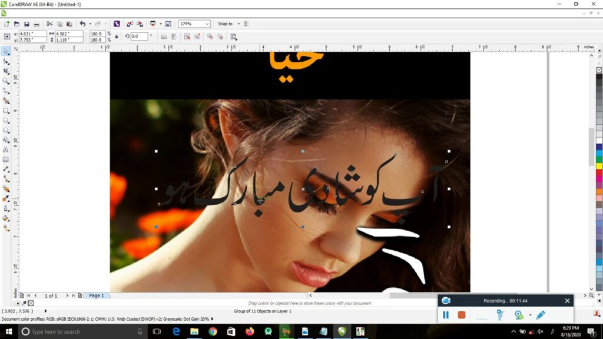Select the Basic Shapes tool

6,140
